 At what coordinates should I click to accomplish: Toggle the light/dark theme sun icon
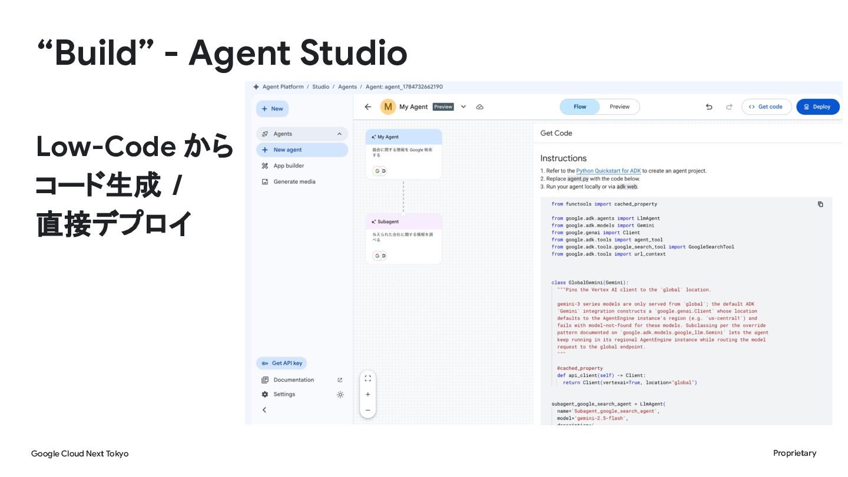click(x=340, y=395)
